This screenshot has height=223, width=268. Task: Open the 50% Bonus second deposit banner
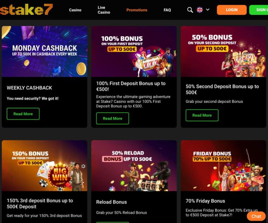point(223,51)
